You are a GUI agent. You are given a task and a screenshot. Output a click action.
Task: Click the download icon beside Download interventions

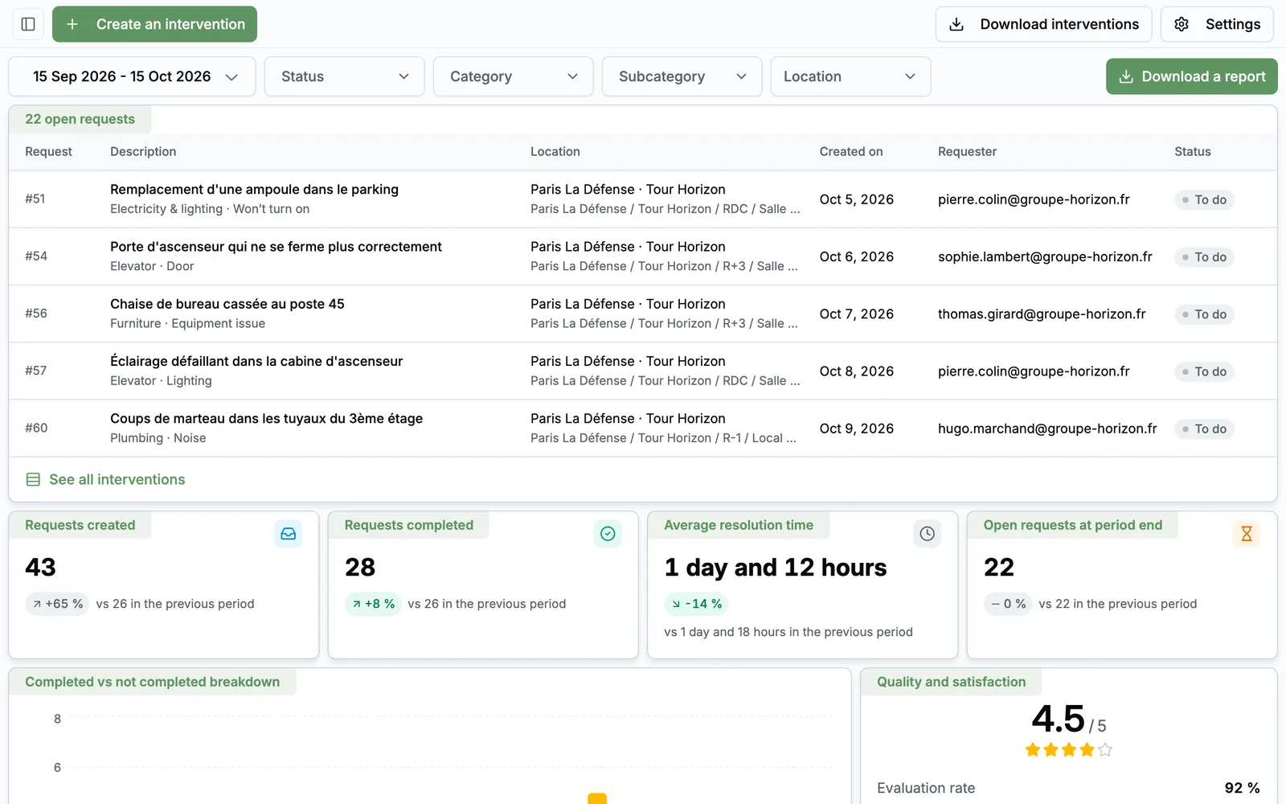pos(956,24)
